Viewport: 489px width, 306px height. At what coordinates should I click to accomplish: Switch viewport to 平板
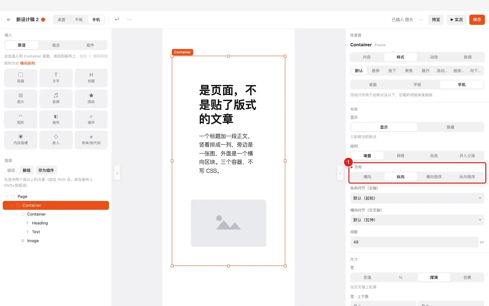(x=79, y=20)
